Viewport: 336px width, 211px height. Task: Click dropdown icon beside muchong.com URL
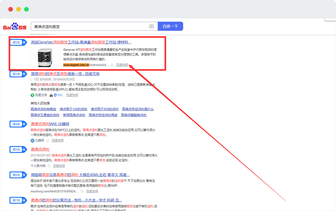pyautogui.click(x=82, y=191)
